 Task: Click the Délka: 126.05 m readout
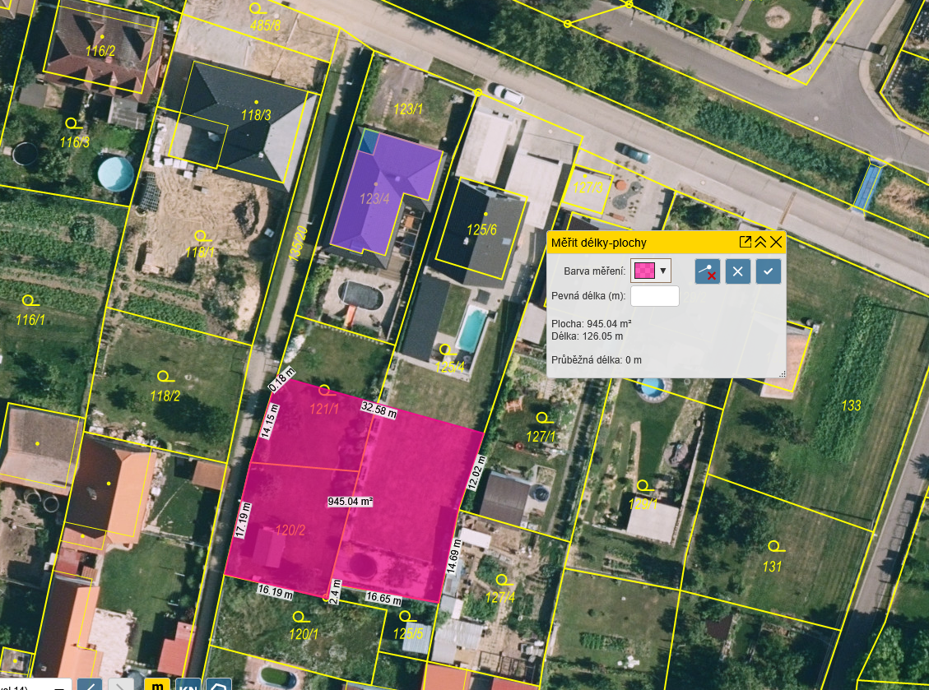(587, 336)
